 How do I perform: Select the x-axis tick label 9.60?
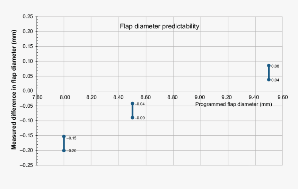[x=282, y=97]
